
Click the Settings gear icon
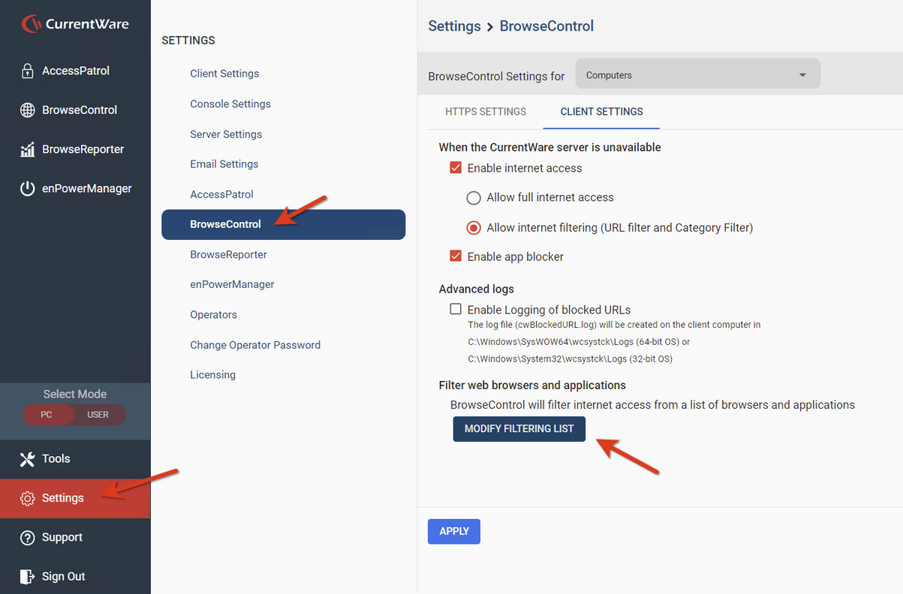(28, 499)
